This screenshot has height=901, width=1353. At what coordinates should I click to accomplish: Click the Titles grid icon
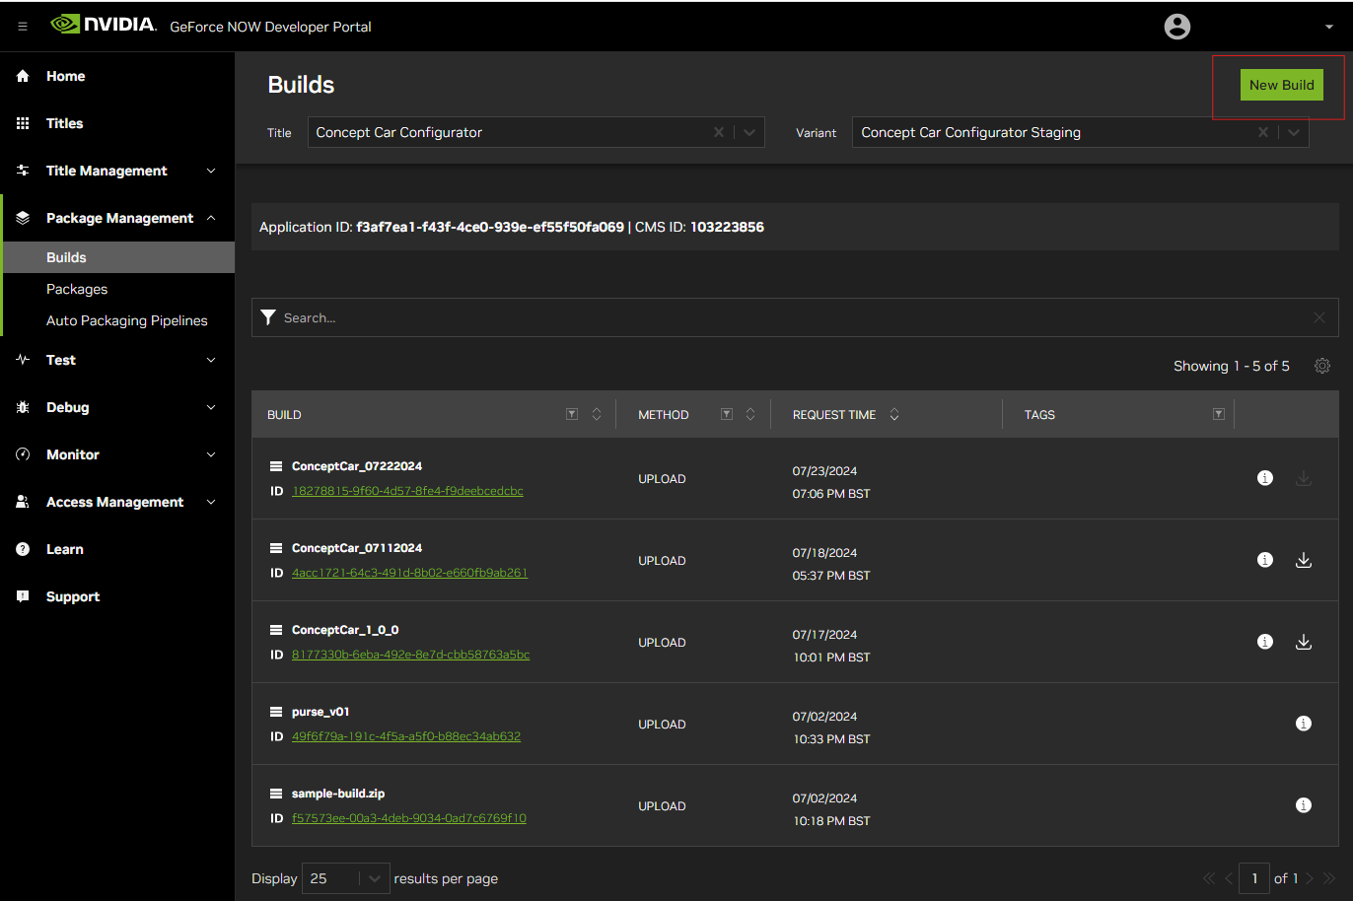point(23,123)
